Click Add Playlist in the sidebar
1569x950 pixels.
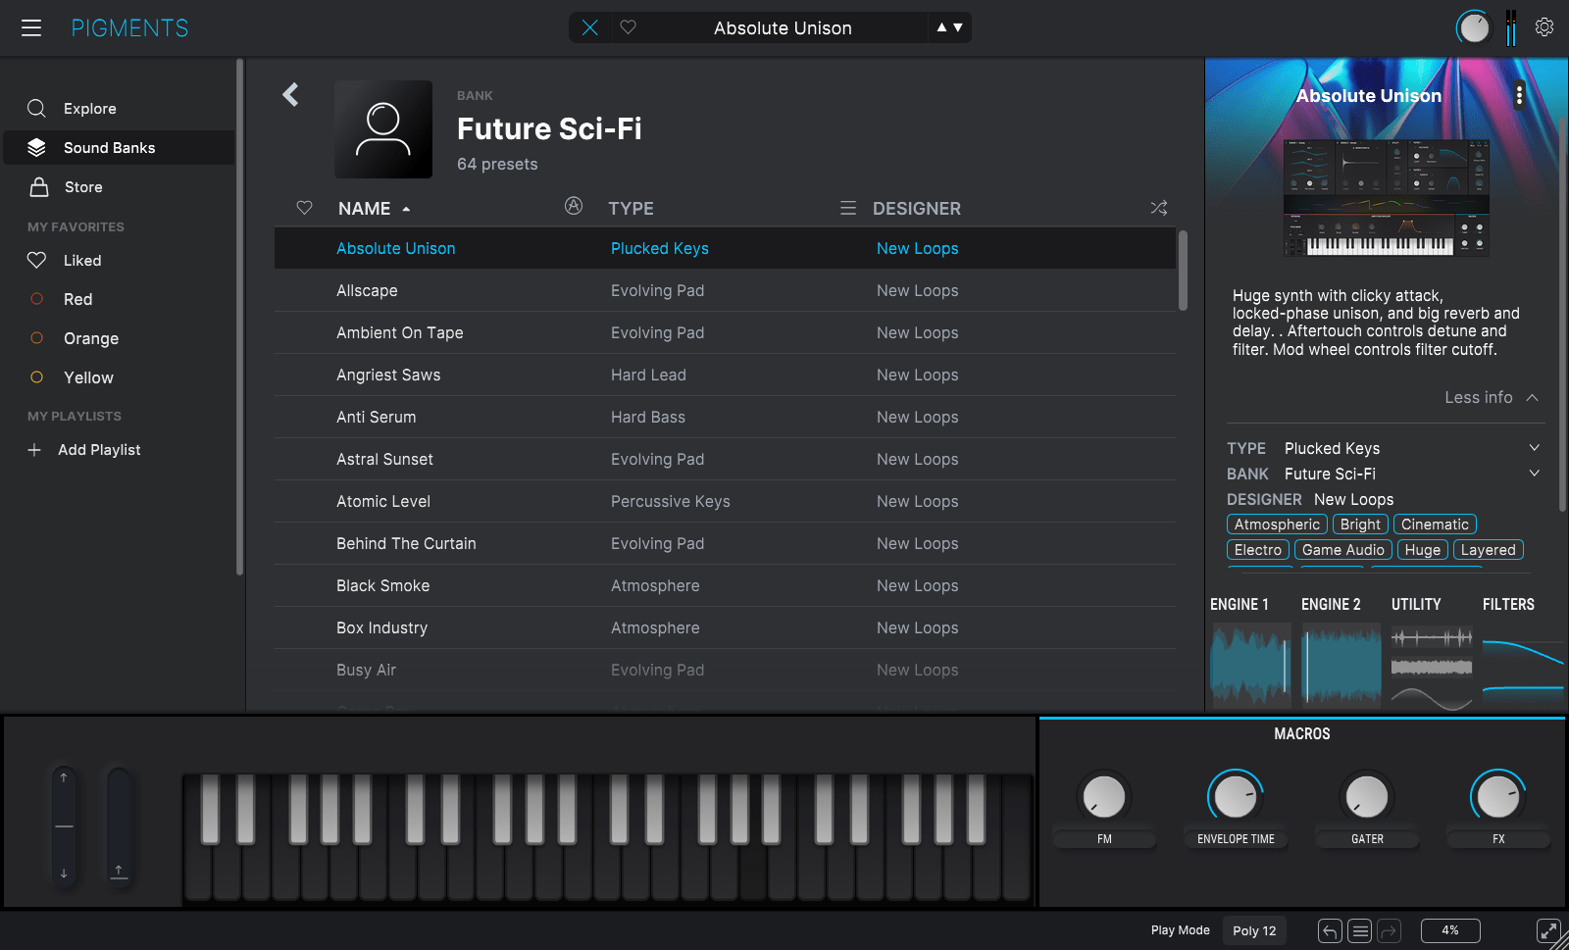point(99,449)
